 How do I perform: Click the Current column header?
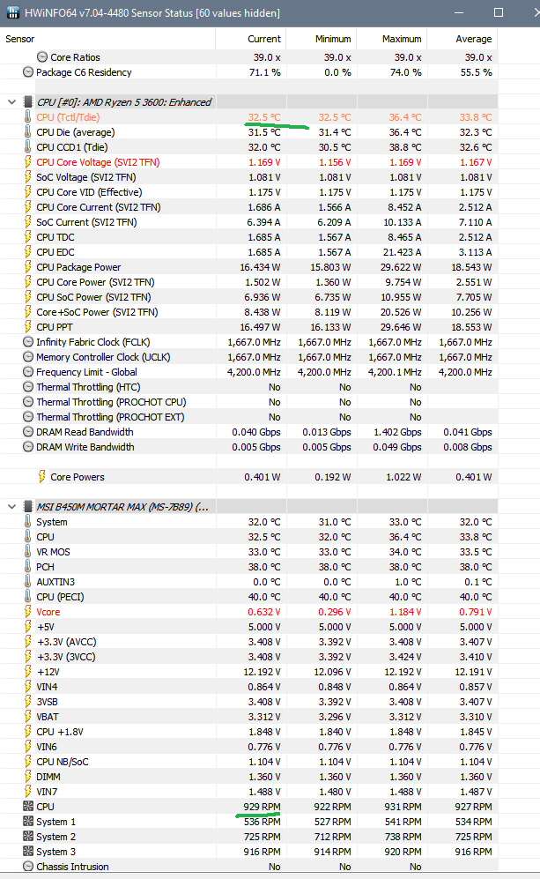pyautogui.click(x=263, y=39)
